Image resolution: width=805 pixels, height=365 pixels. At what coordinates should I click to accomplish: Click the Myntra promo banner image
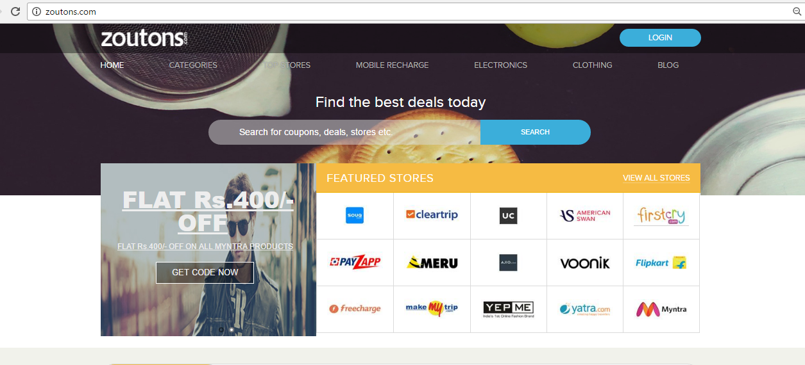pyautogui.click(x=208, y=250)
